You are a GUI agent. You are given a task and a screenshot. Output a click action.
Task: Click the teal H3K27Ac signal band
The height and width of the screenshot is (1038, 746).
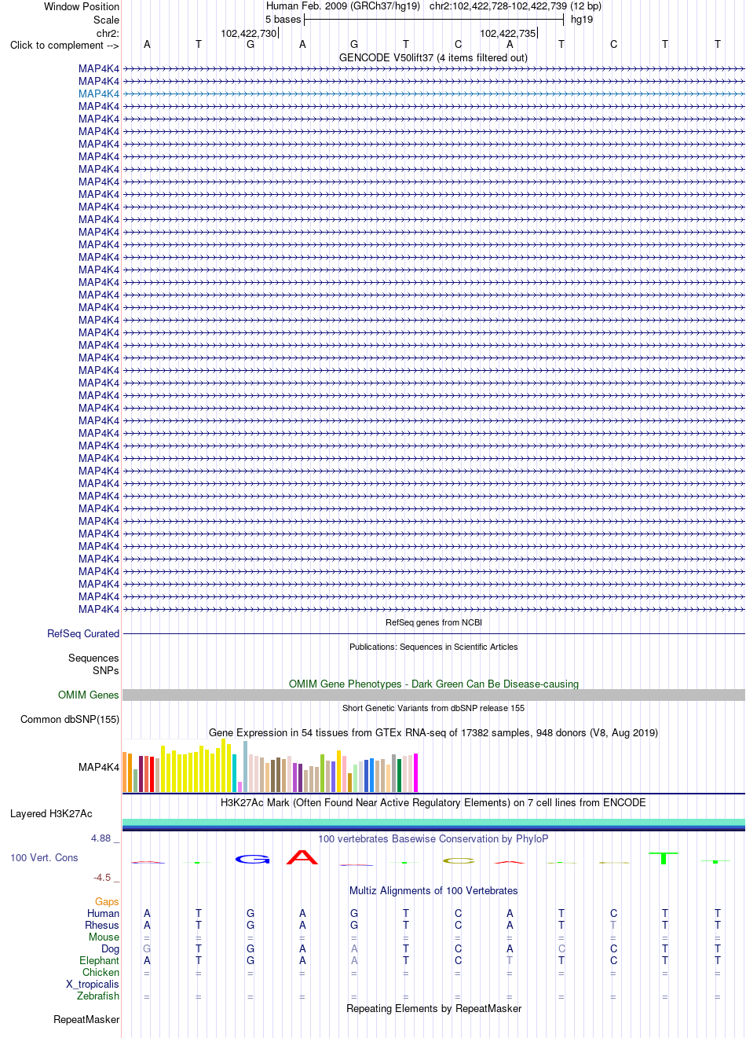click(x=433, y=822)
